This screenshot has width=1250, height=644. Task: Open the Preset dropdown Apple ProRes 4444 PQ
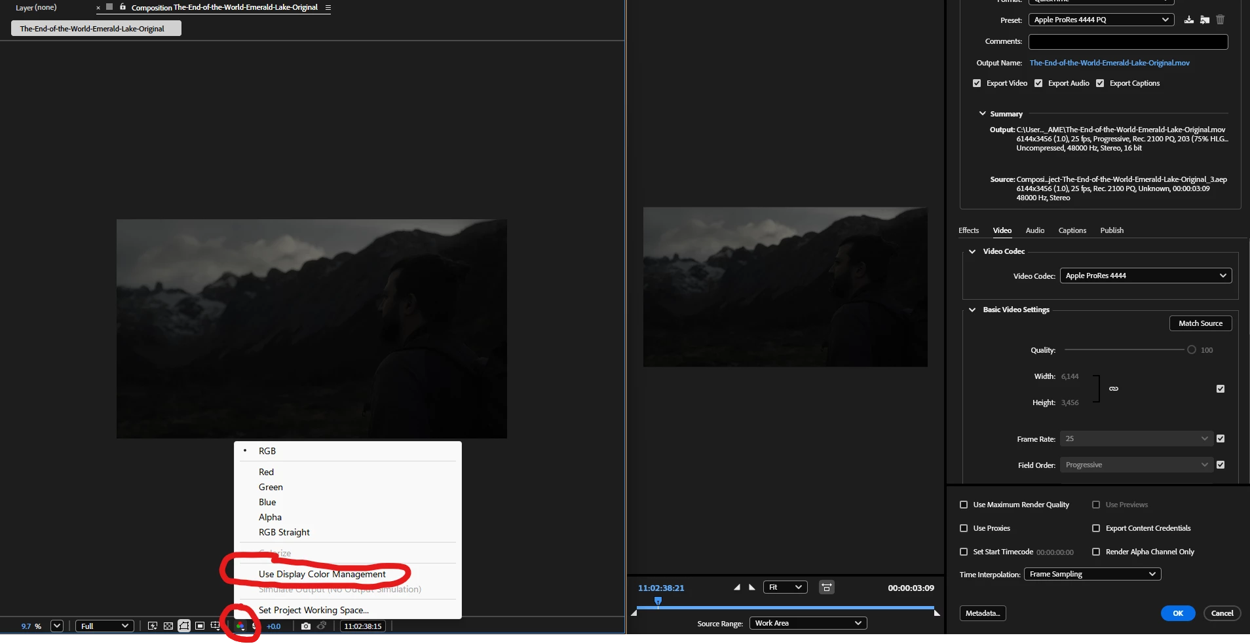point(1101,20)
